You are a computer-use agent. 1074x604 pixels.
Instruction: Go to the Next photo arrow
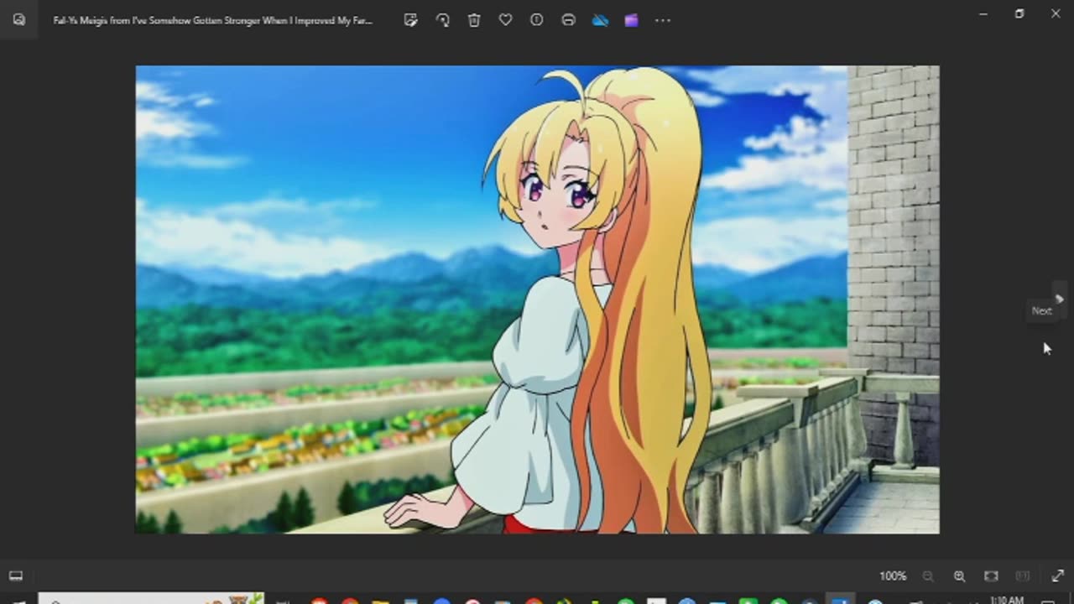(1059, 299)
